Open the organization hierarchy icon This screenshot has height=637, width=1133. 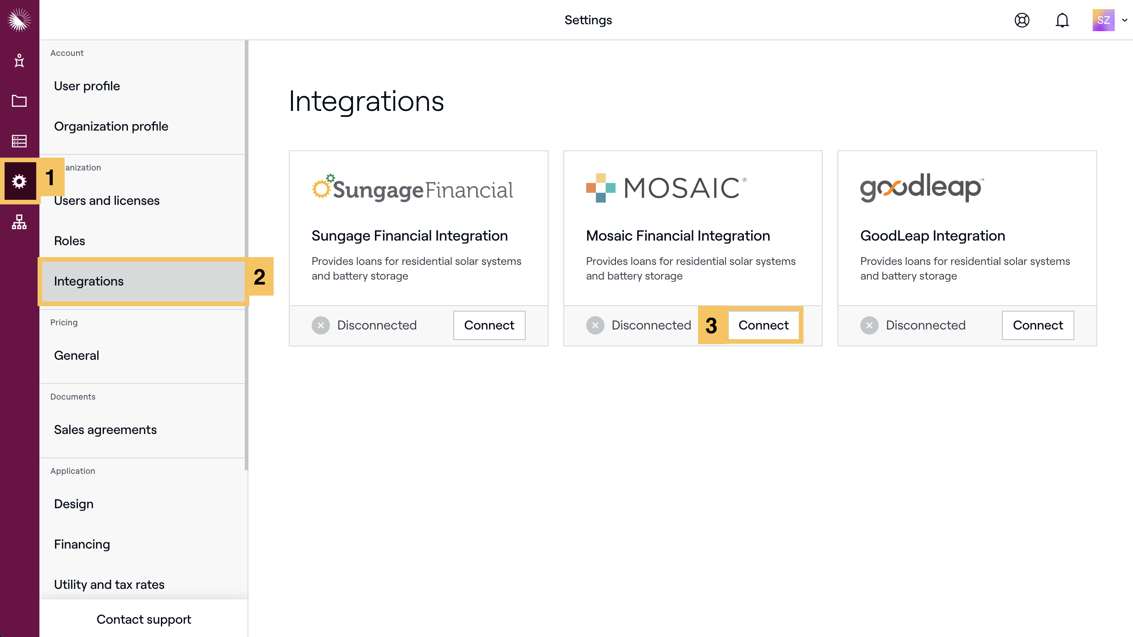click(19, 222)
